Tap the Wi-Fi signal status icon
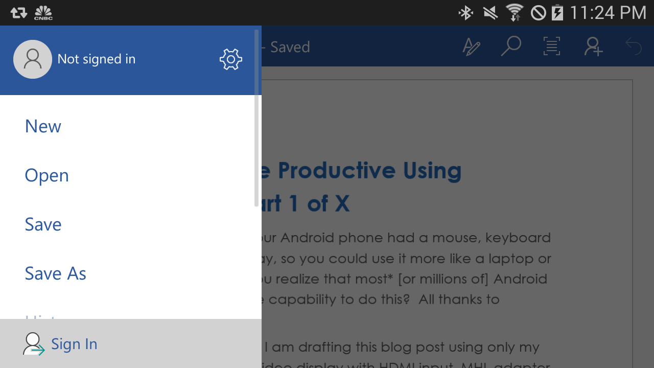 [x=514, y=13]
